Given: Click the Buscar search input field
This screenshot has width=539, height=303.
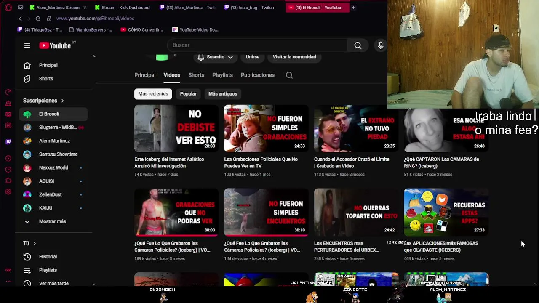Looking at the screenshot, I should coord(257,45).
